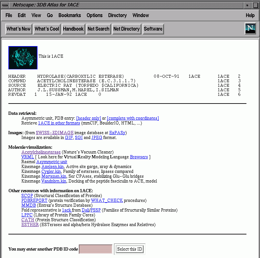Open 1ACE in other formats link
260x258 pixels.
click(x=59, y=123)
